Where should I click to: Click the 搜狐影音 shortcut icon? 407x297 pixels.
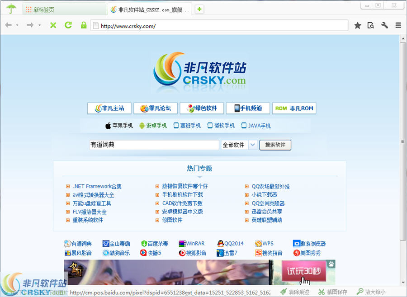182,253
